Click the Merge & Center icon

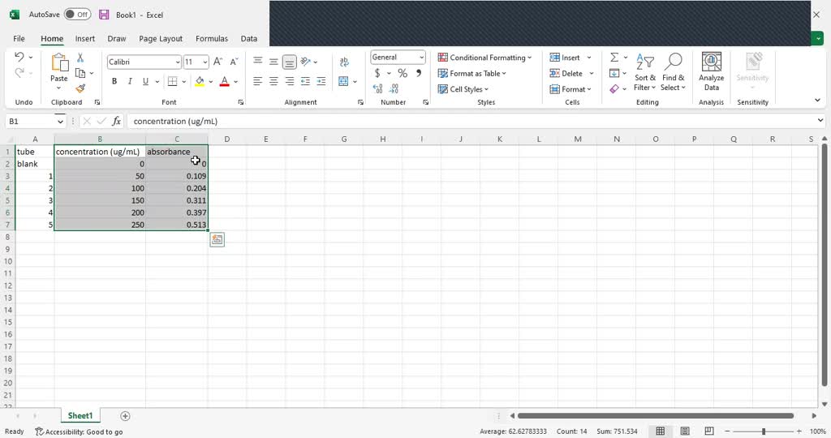pyautogui.click(x=344, y=81)
